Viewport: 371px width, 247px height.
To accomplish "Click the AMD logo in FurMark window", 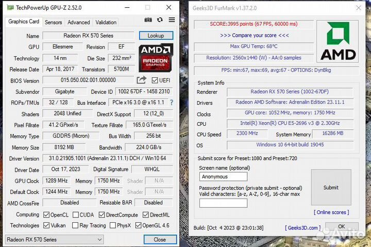I will pos(338,41).
